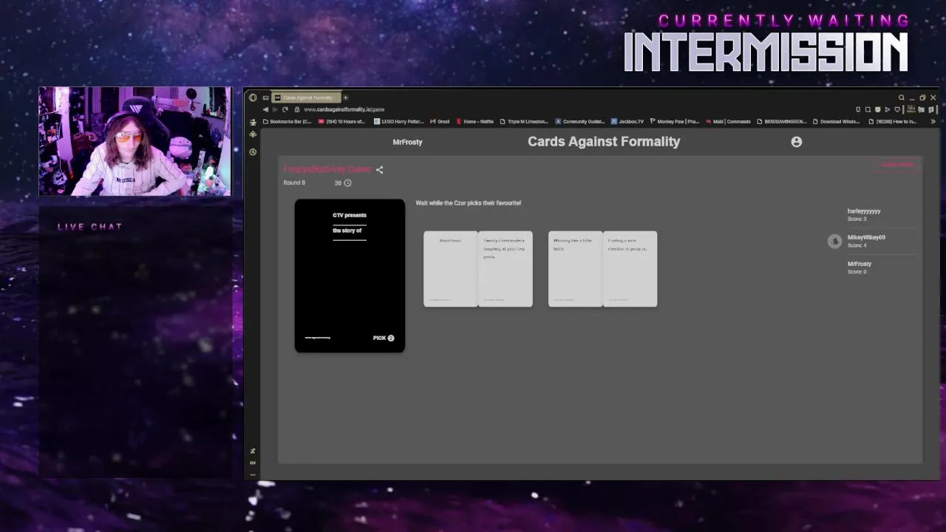Click the heart bookmark icon in the address bar

pos(897,109)
